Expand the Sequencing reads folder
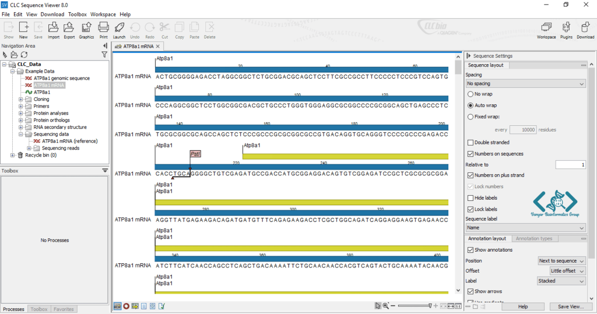The width and height of the screenshot is (597, 314). click(x=29, y=148)
